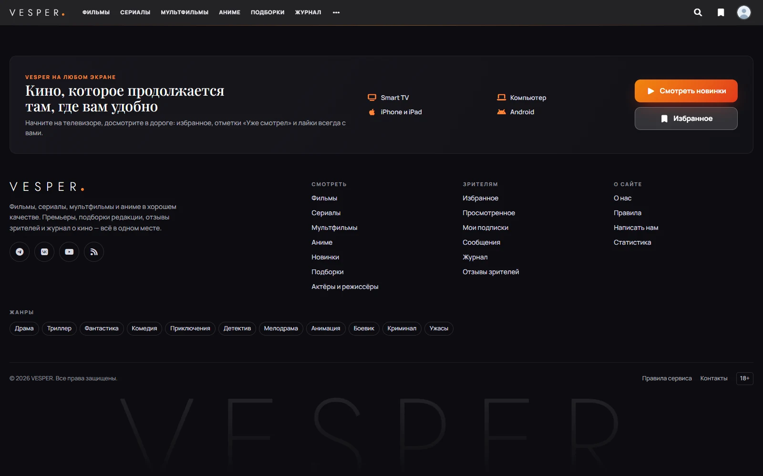763x476 pixels.
Task: Open the Telegram social icon
Action: (20, 252)
